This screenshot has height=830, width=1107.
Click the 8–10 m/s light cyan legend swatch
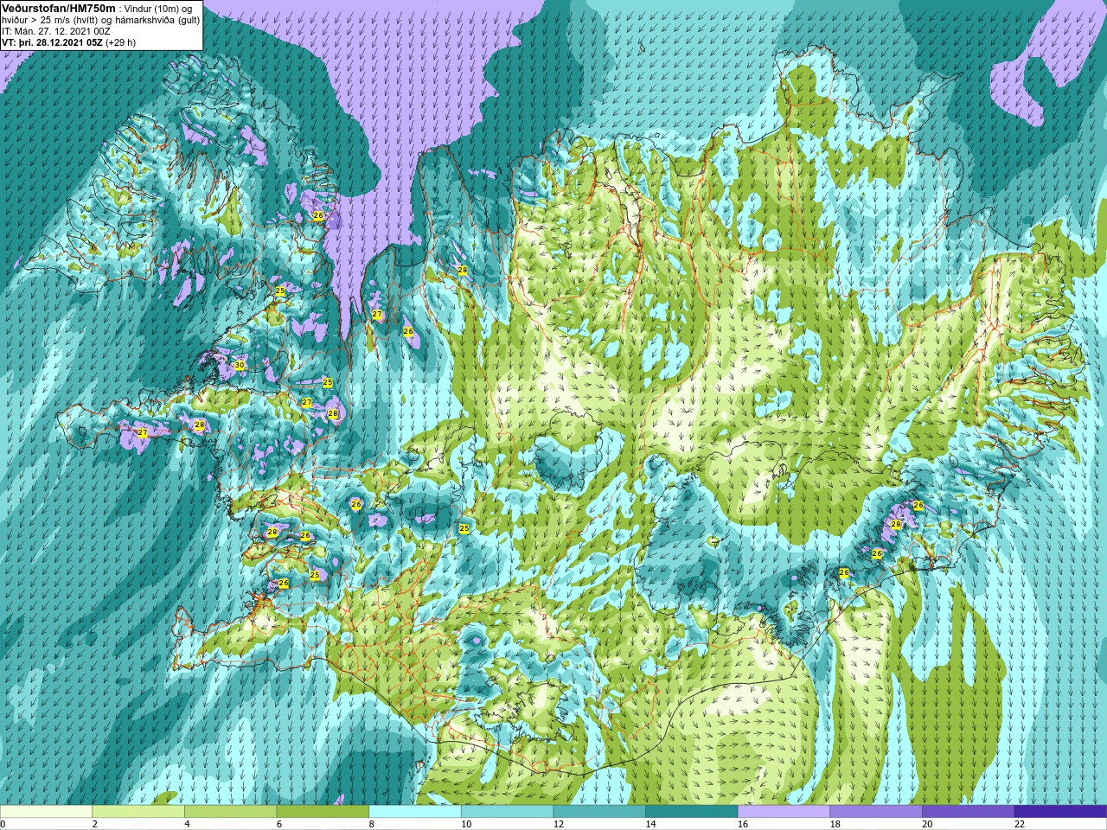pos(415,811)
